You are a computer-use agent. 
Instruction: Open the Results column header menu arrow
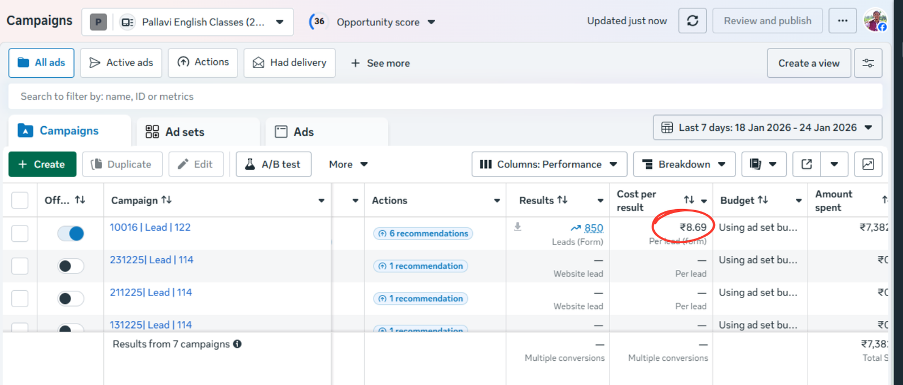coord(600,200)
